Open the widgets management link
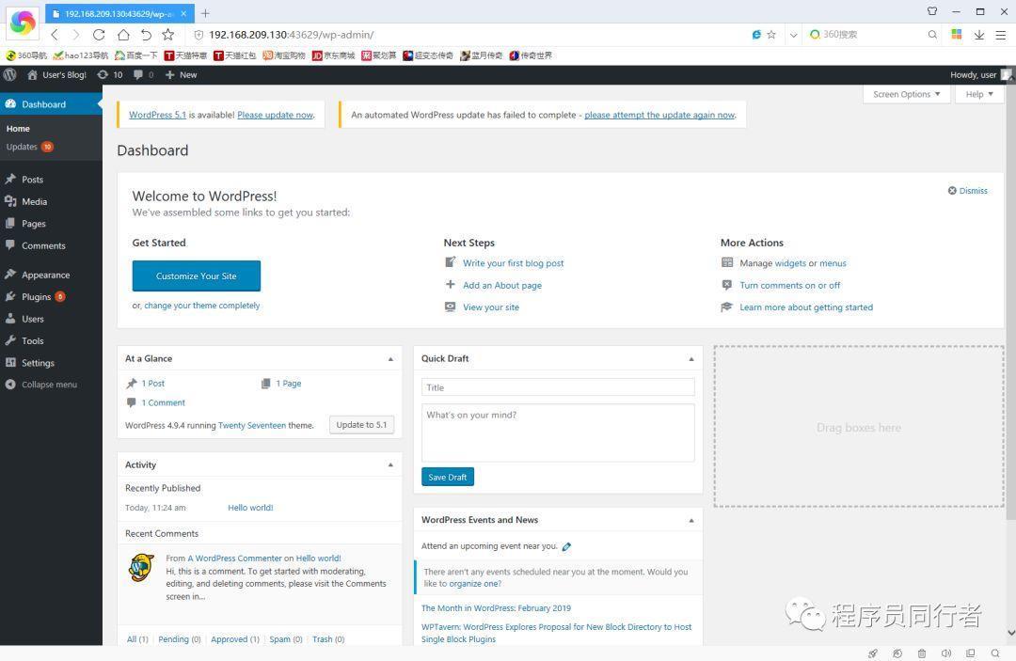Viewport: 1016px width, 661px height. 790,263
